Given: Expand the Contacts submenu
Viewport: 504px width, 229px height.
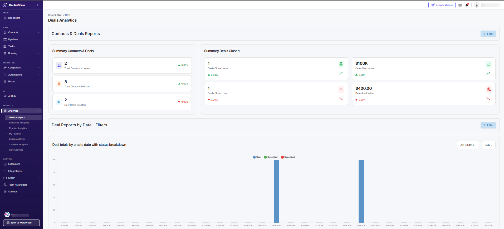Looking at the screenshot, I should (38, 33).
